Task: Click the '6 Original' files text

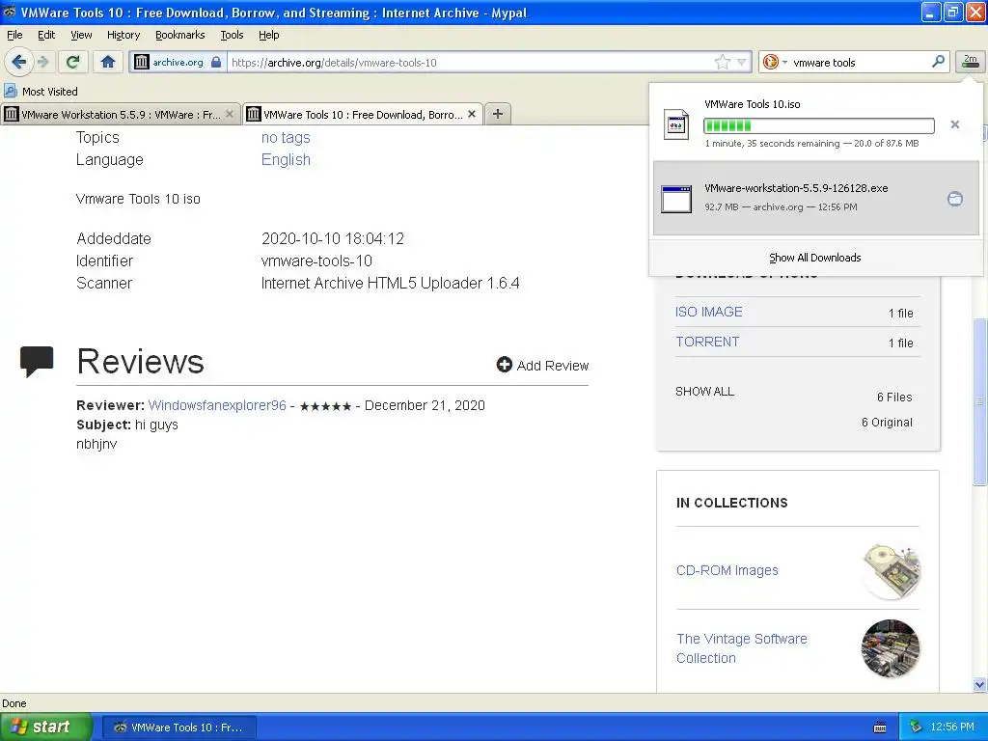Action: point(887,423)
